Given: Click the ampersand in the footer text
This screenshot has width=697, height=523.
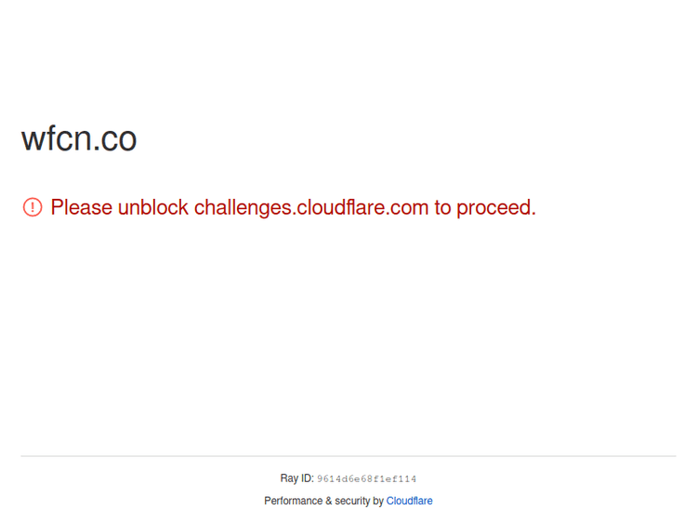Looking at the screenshot, I should [328, 501].
